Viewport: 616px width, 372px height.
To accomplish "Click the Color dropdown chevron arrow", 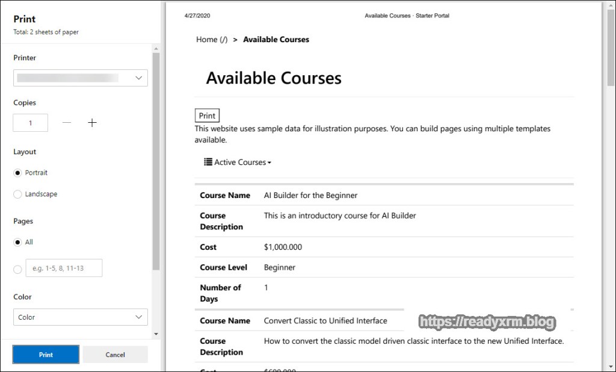I will 139,317.
